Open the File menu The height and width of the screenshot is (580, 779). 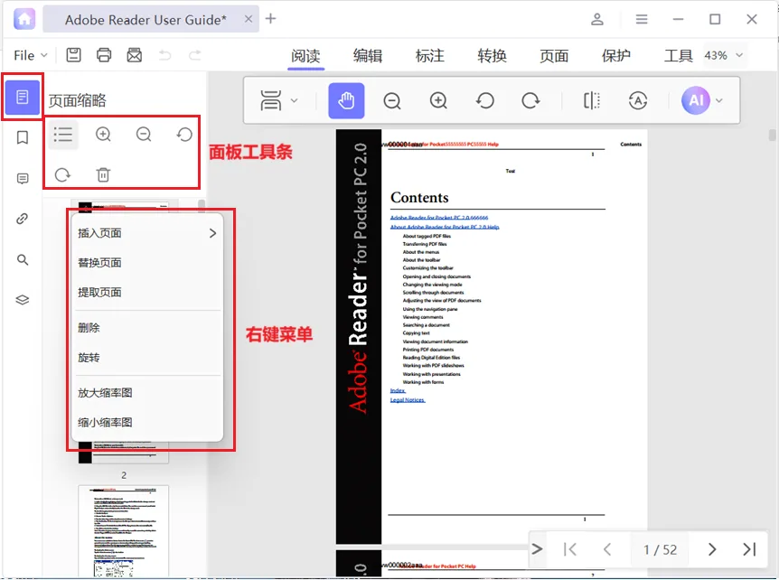pos(31,55)
